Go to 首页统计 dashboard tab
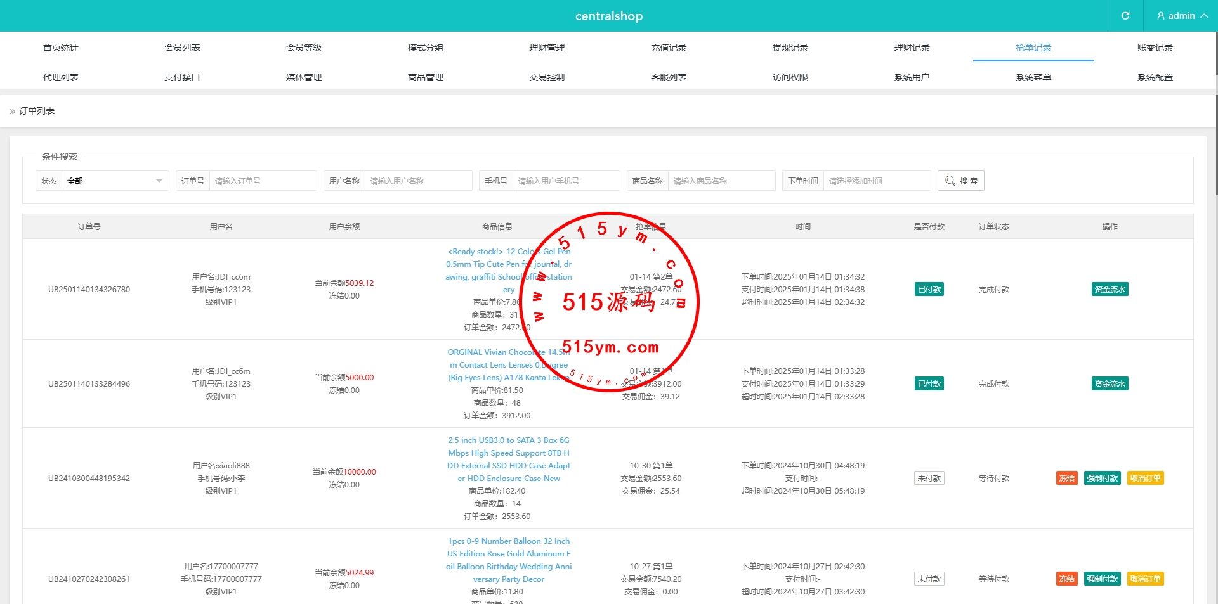The width and height of the screenshot is (1218, 604). (61, 48)
